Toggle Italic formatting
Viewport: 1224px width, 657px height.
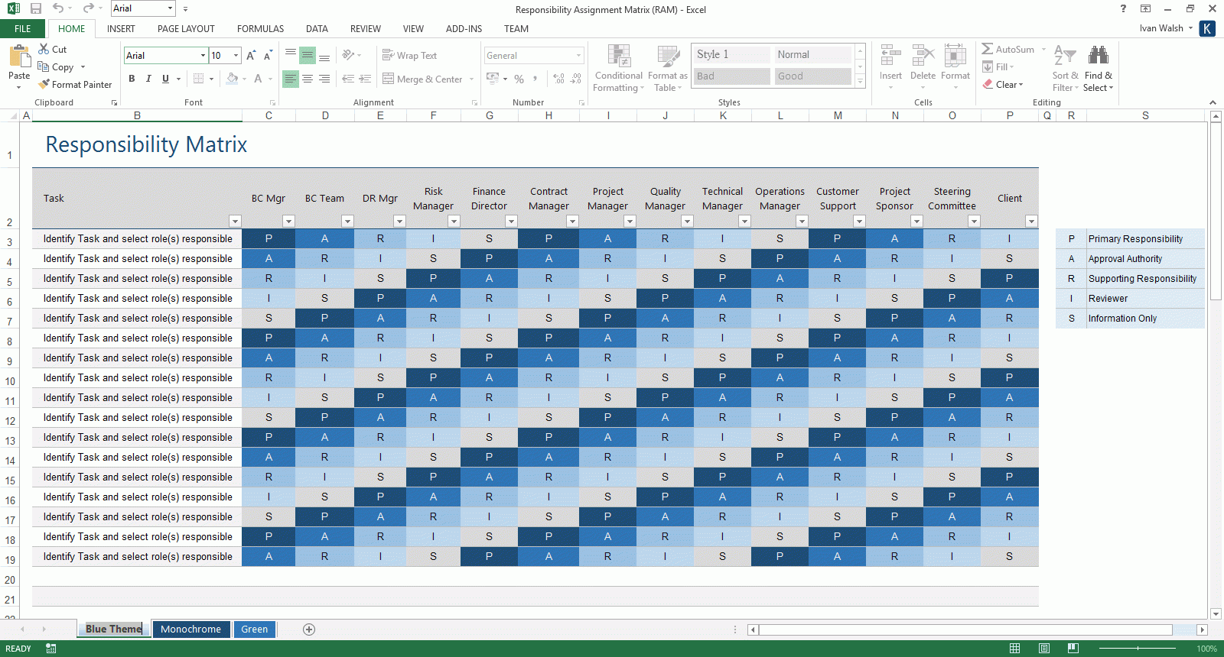tap(148, 79)
